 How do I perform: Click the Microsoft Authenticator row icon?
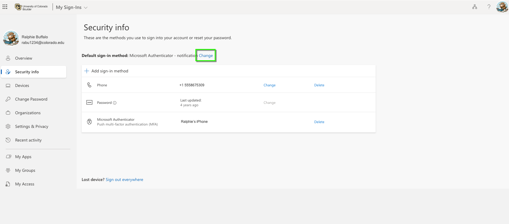point(89,122)
